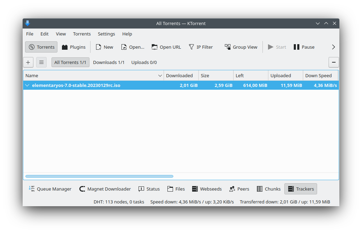Create a New torrent
Viewport: 362px width, 233px height.
[104, 47]
